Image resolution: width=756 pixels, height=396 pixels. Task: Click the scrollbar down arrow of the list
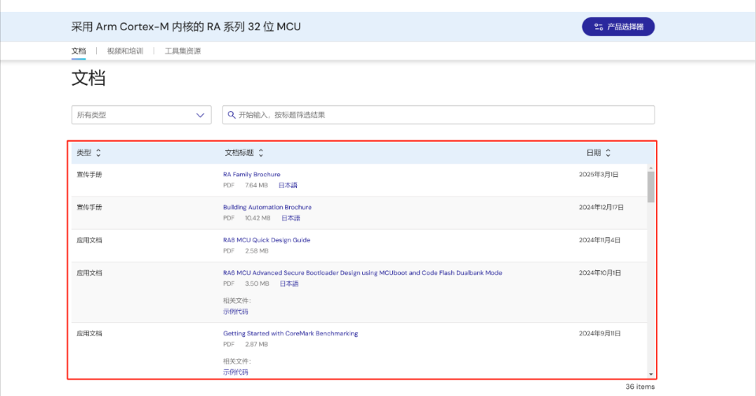pos(651,374)
